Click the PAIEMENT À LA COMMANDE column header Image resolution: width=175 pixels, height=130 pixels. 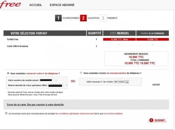[x=153, y=33]
